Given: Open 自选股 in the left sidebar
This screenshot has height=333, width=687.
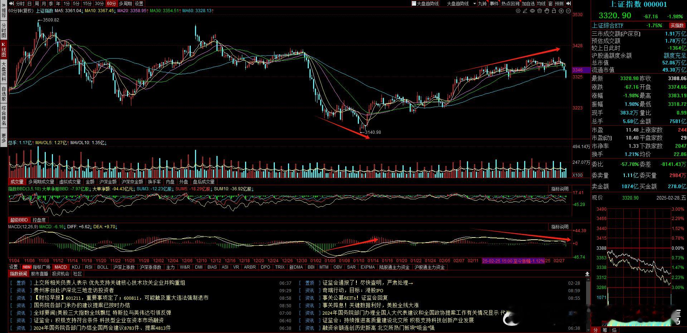Looking at the screenshot, I should (x=4, y=94).
